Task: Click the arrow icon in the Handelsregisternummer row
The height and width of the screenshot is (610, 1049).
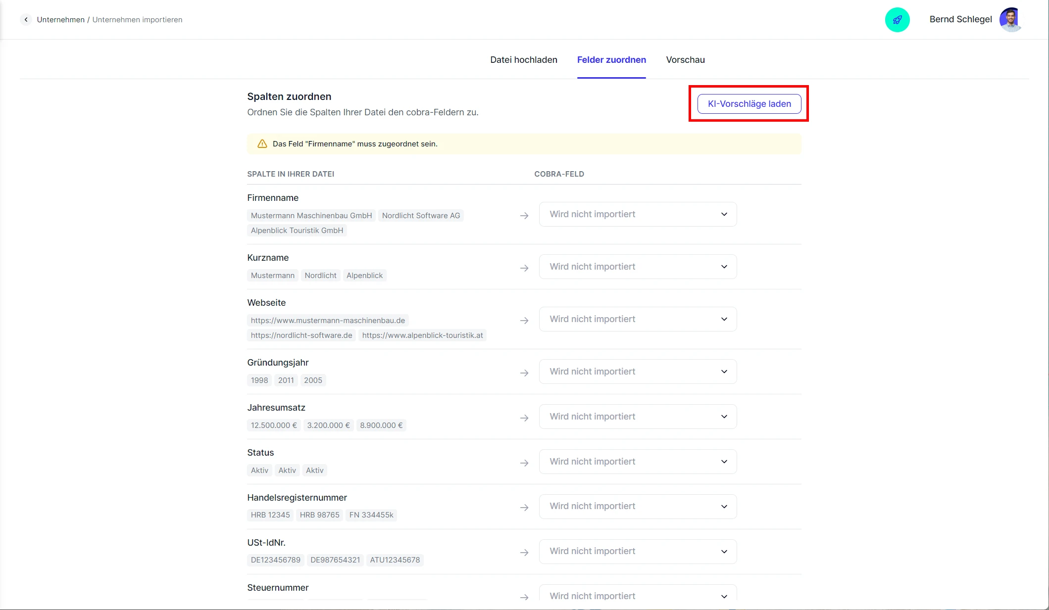Action: pos(524,508)
